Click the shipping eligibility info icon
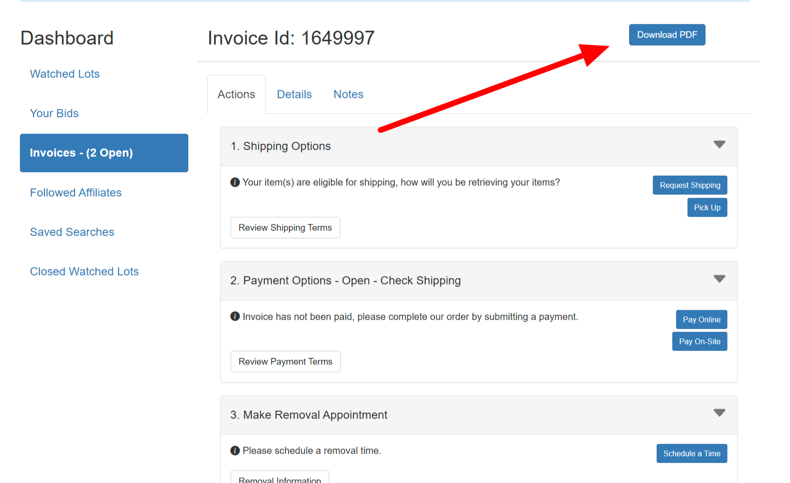790x483 pixels. 235,182
